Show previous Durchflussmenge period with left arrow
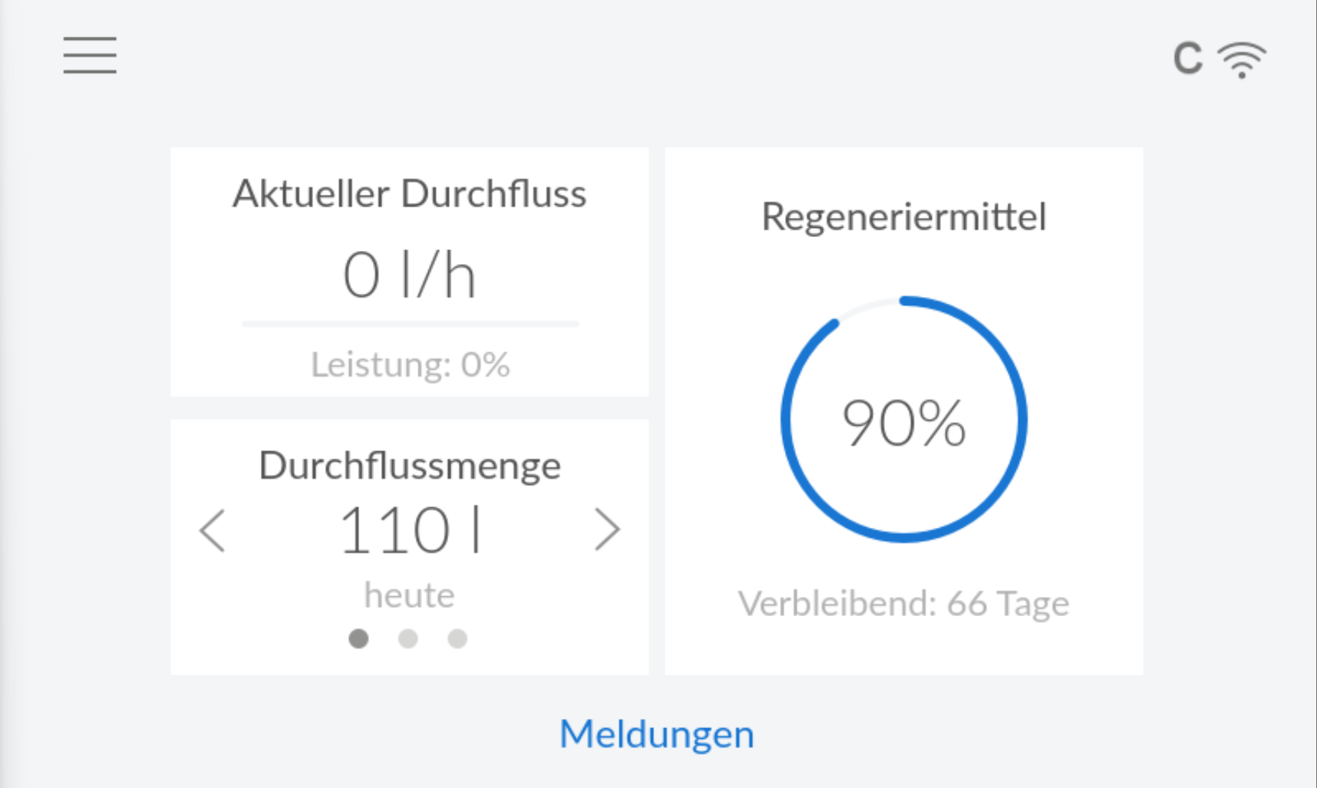1317x788 pixels. tap(213, 530)
